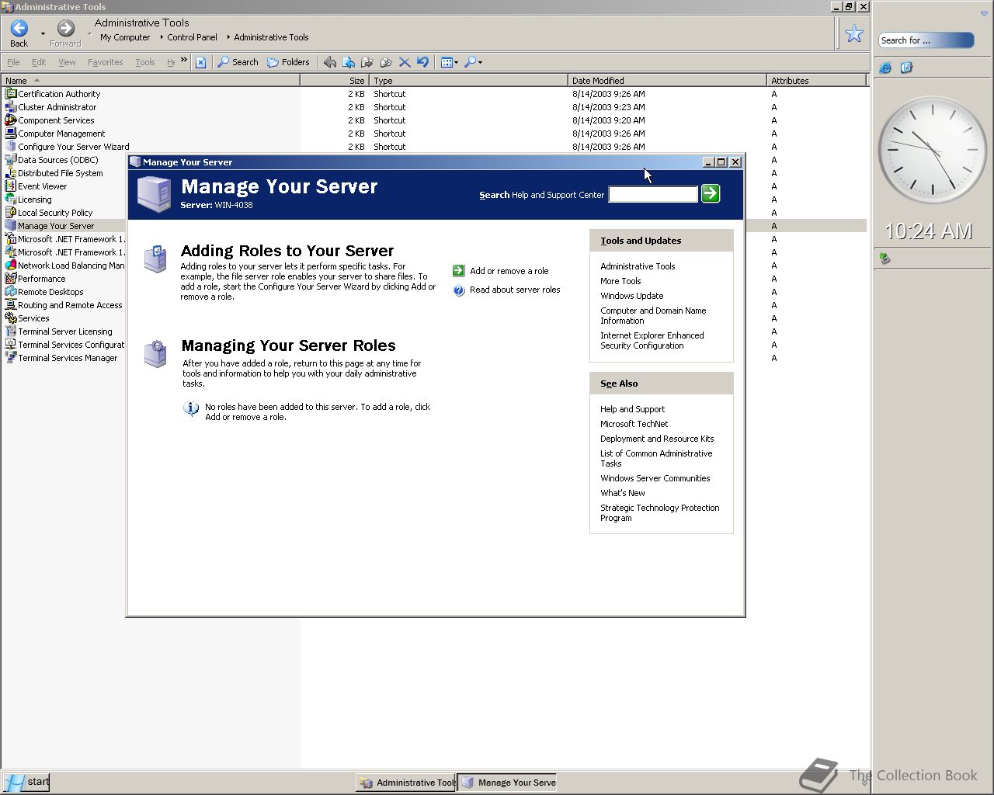Viewport: 994px width, 795px height.
Task: Sort by the Name column header
Action: tap(151, 81)
